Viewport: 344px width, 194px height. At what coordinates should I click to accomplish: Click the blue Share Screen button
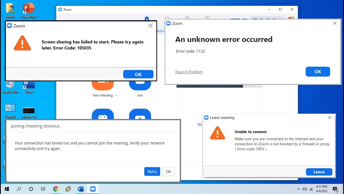point(140,114)
